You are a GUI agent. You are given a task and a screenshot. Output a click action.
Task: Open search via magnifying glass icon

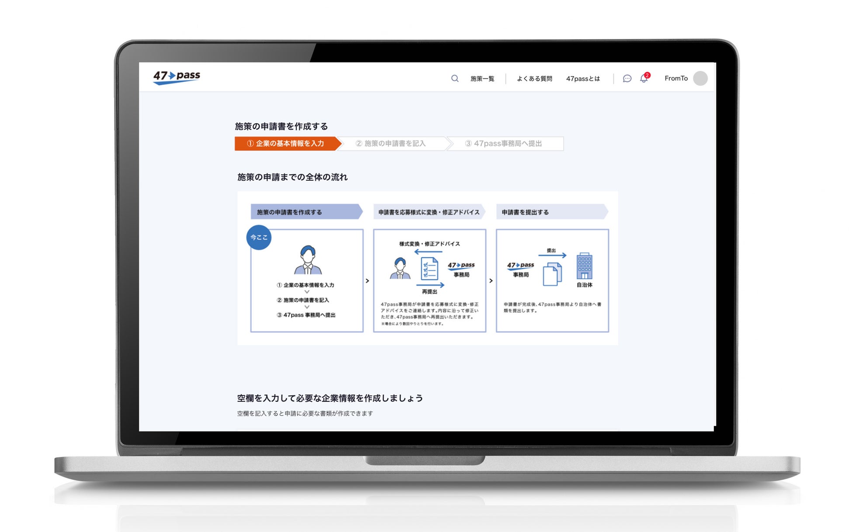coord(454,79)
